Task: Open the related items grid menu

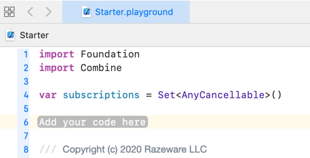Action: point(9,12)
